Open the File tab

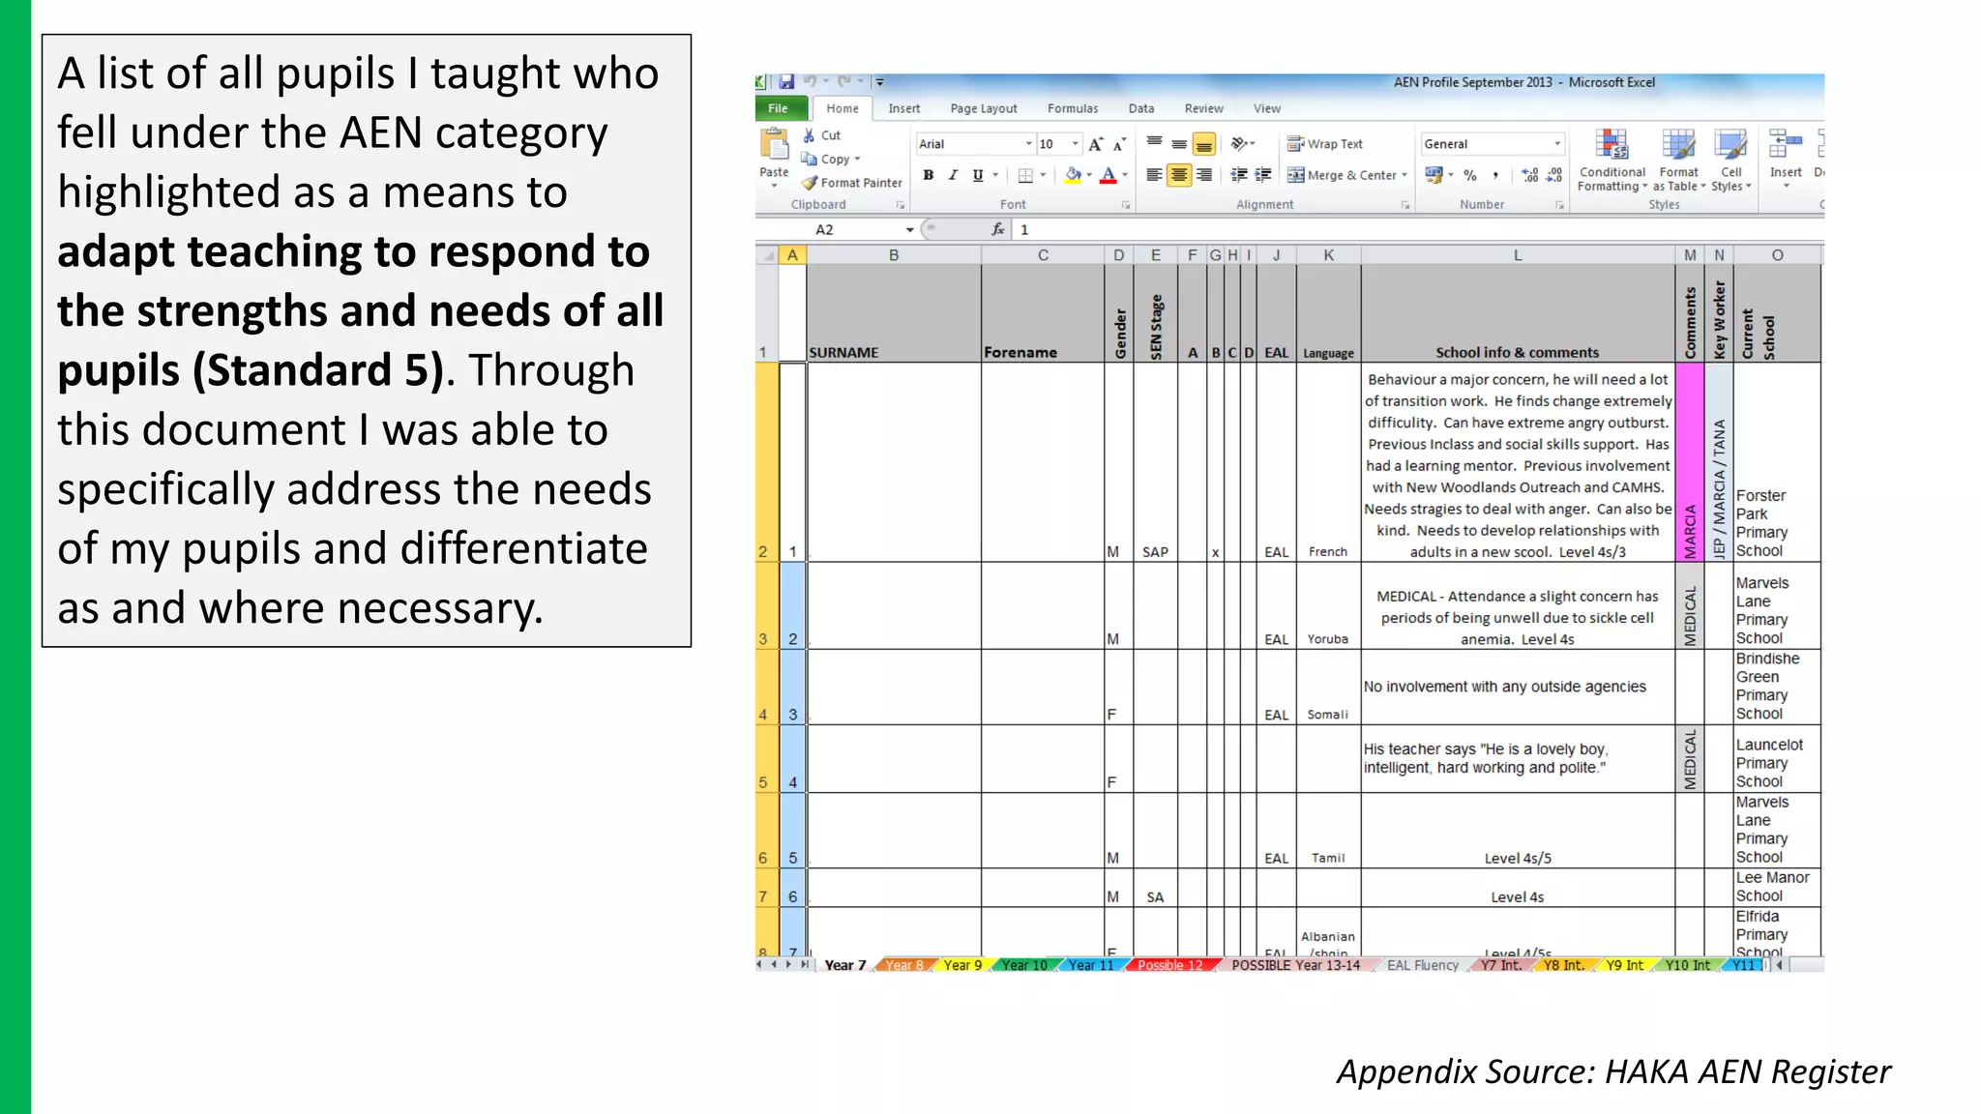pos(779,108)
